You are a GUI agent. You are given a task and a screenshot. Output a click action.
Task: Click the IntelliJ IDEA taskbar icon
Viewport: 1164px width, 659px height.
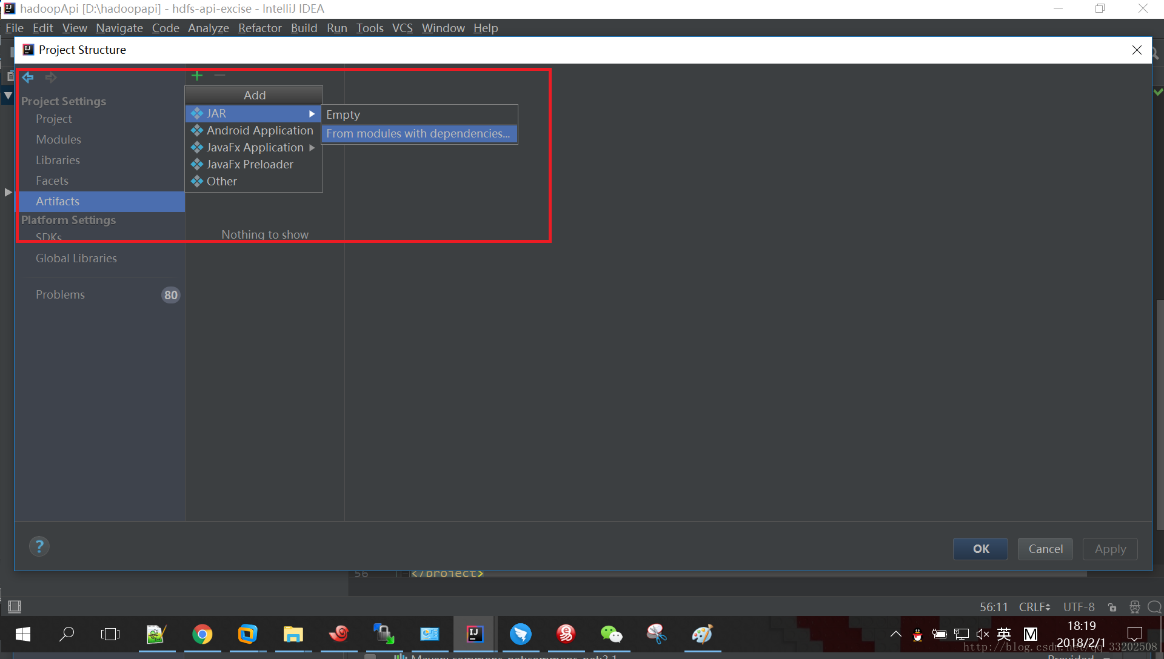point(475,634)
